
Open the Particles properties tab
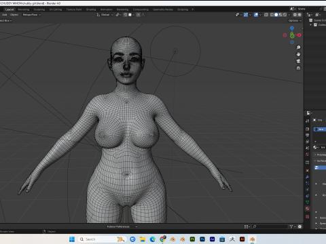[x=307, y=183]
